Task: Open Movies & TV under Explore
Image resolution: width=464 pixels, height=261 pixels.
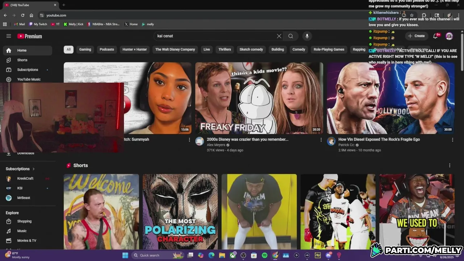Action: pyautogui.click(x=28, y=241)
